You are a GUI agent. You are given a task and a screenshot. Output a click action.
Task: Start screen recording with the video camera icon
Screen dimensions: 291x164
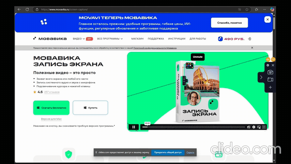tap(270, 80)
